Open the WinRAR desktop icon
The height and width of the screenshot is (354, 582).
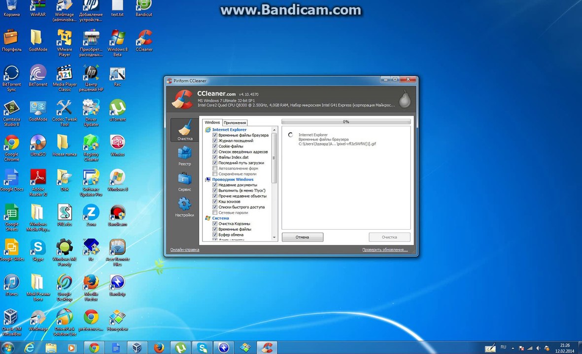38,8
